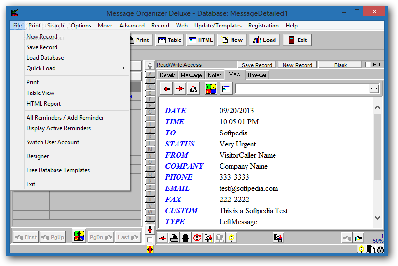Image resolution: width=398 pixels, height=266 pixels.
Task: Select Display Active Reminders menu item
Action: click(x=77, y=128)
